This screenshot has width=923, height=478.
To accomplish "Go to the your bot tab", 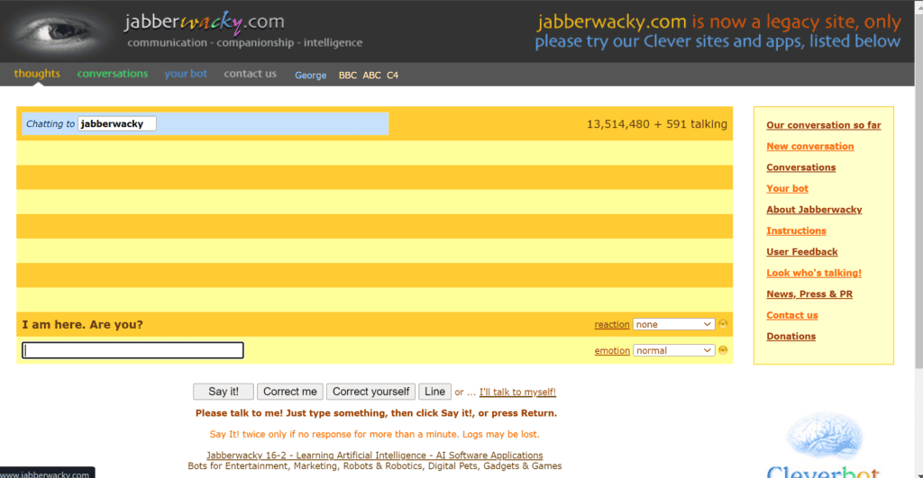I will coord(186,74).
